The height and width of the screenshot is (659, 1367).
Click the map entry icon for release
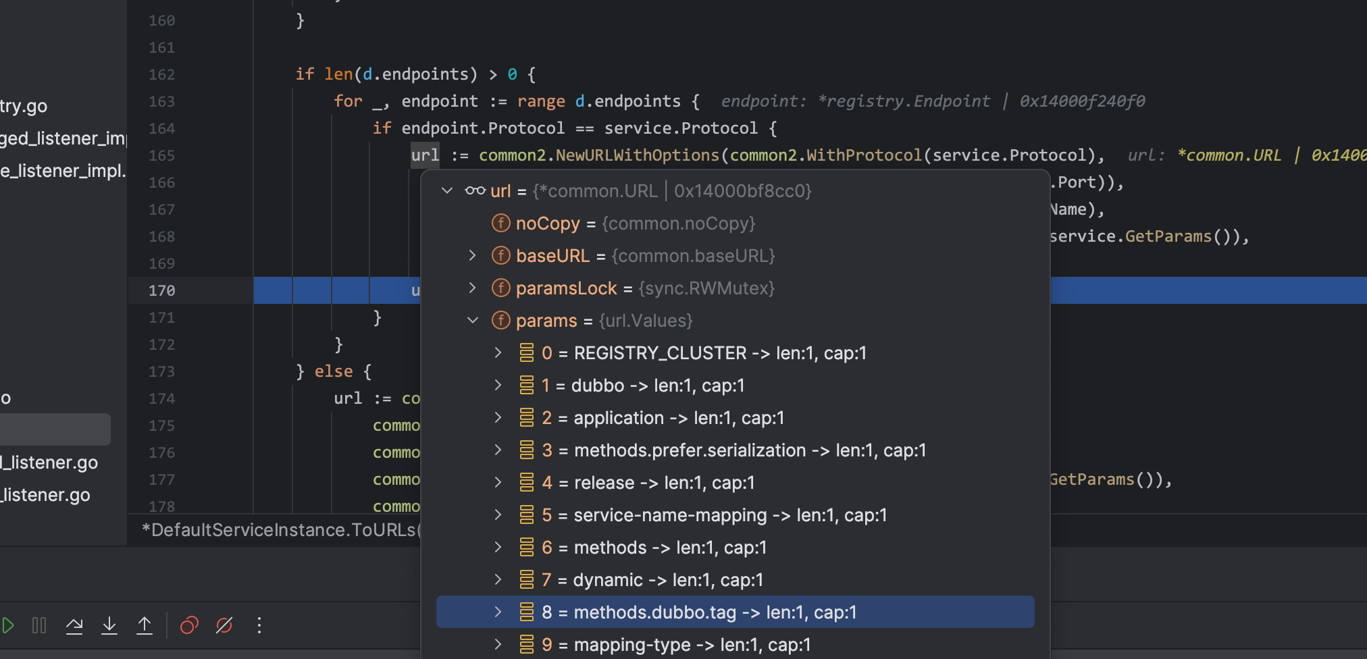point(527,482)
